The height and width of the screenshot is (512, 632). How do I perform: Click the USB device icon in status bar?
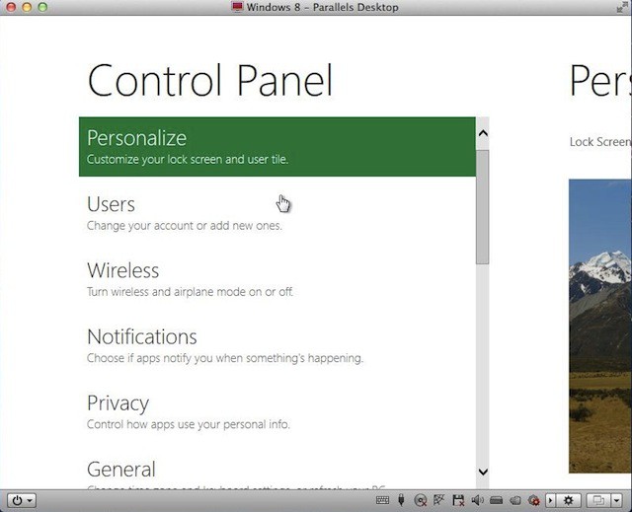402,500
